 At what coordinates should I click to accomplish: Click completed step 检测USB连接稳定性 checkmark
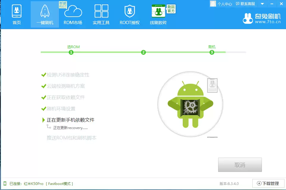coord(44,75)
